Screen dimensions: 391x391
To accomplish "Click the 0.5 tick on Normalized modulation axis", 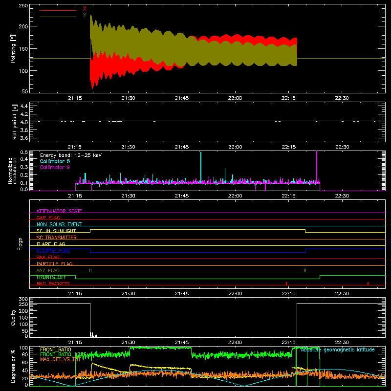I will [24, 152].
